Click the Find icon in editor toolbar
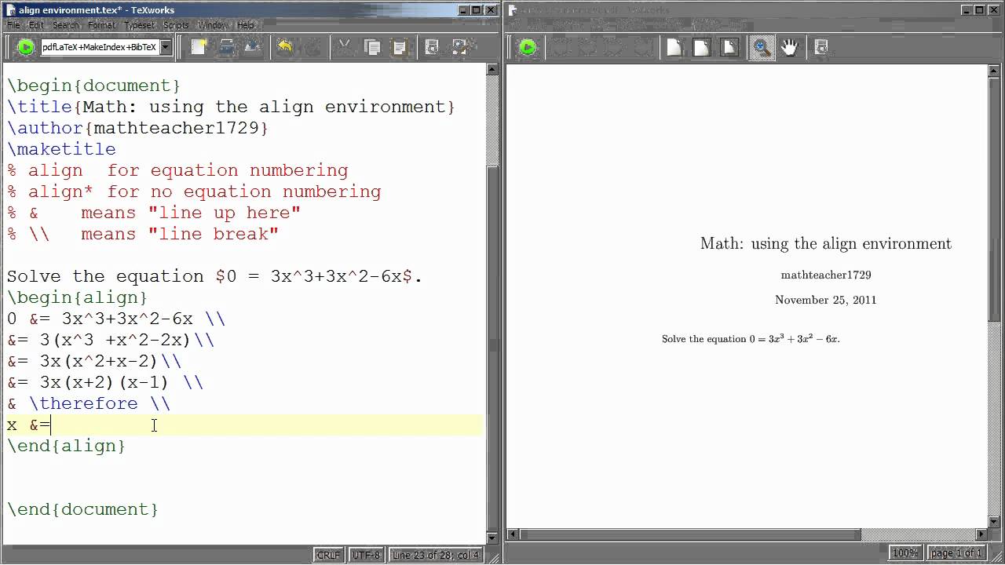1005x565 pixels. pos(432,47)
